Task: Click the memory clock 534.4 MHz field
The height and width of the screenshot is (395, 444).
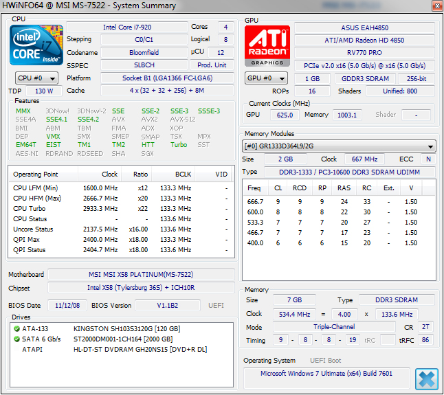Action: (294, 314)
